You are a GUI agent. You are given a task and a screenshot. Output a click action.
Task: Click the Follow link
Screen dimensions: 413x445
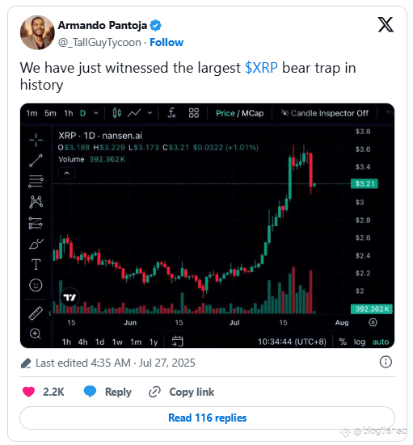pyautogui.click(x=166, y=42)
